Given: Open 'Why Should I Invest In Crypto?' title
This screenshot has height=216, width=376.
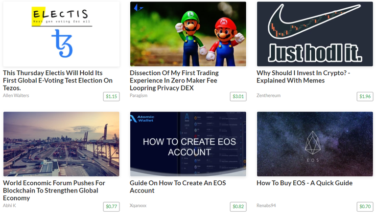Looking at the screenshot, I should pyautogui.click(x=303, y=77).
